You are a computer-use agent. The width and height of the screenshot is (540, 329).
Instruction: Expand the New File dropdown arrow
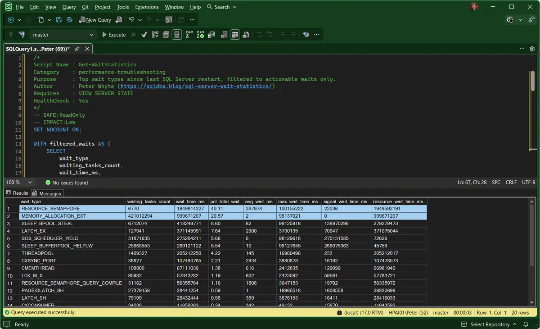pyautogui.click(x=49, y=20)
